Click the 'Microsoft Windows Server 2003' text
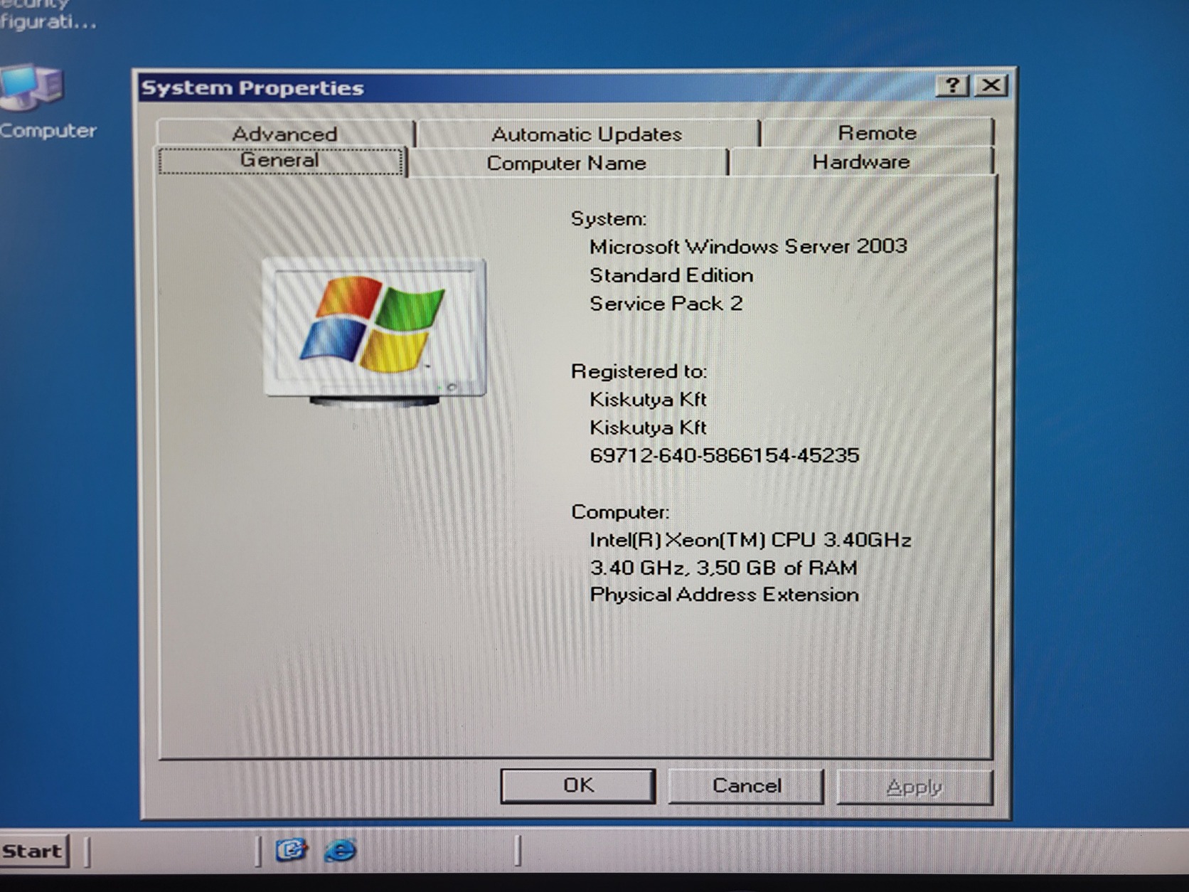Image resolution: width=1189 pixels, height=892 pixels. pos(748,247)
